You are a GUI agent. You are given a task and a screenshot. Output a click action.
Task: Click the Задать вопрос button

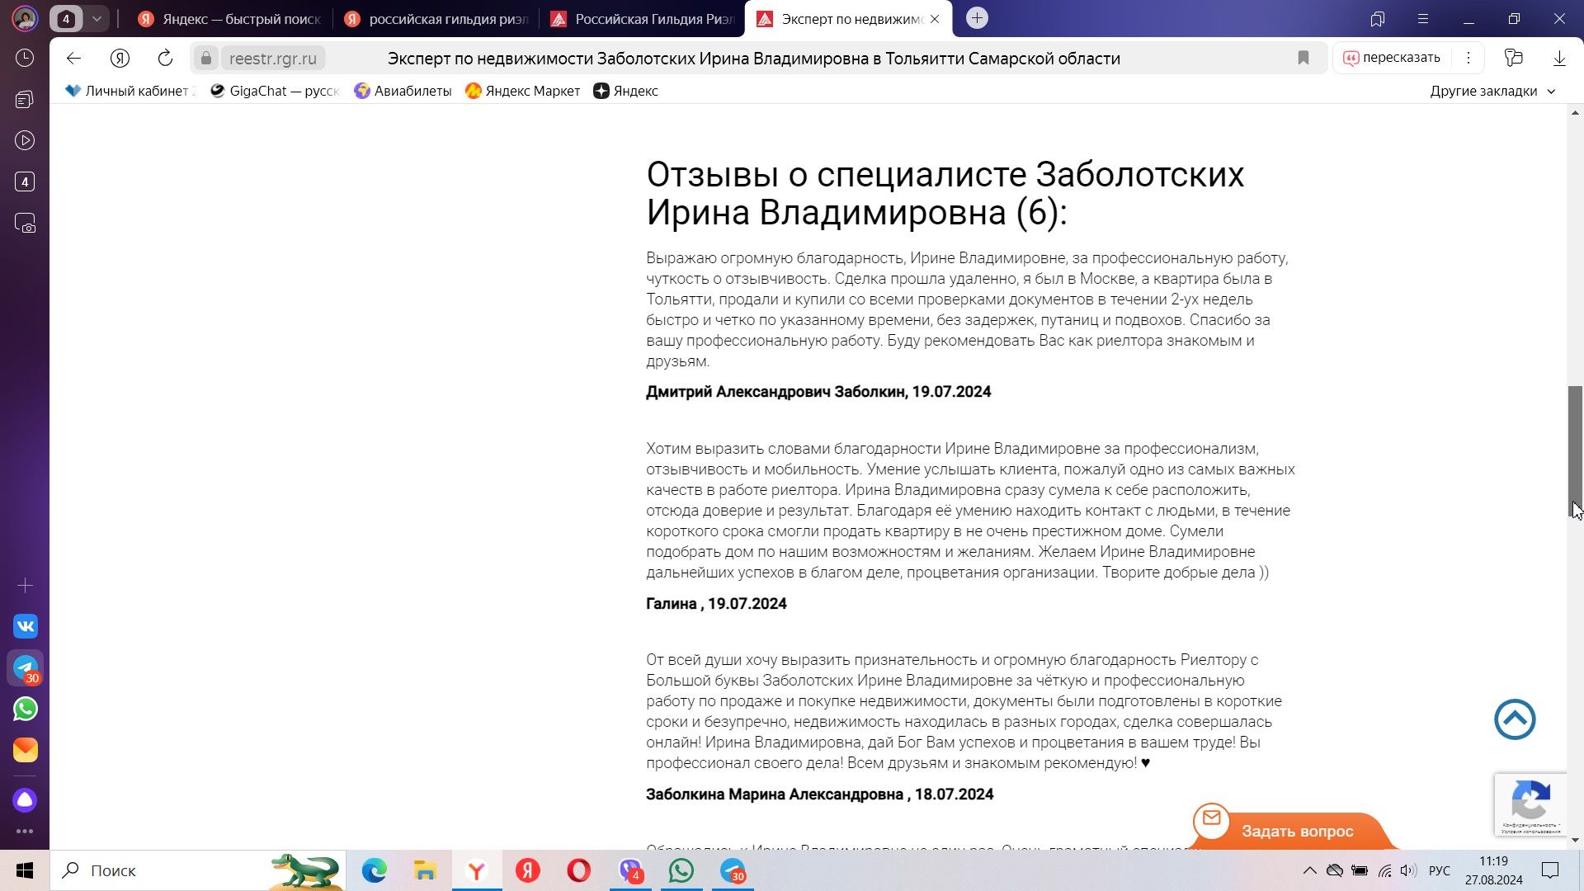tap(1296, 831)
